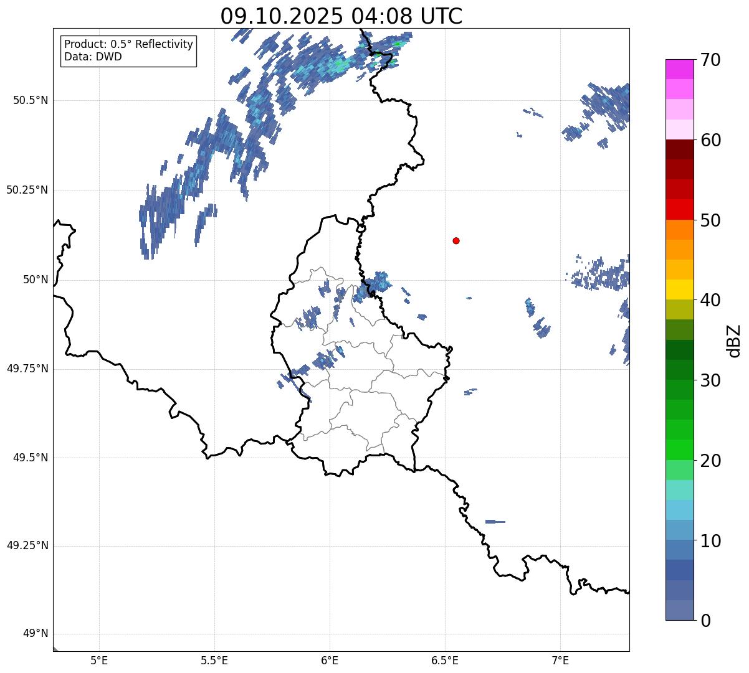Click the '49.5°N' latitude label

coord(31,458)
